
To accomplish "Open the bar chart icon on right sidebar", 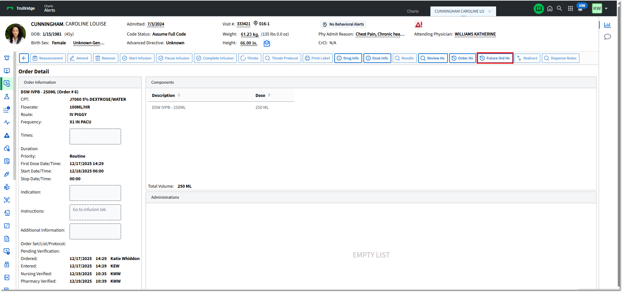I will [x=607, y=25].
